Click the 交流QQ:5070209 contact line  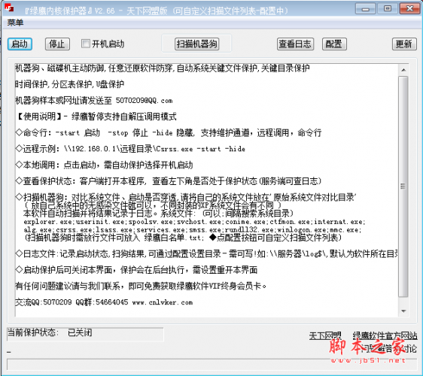pyautogui.click(x=104, y=302)
